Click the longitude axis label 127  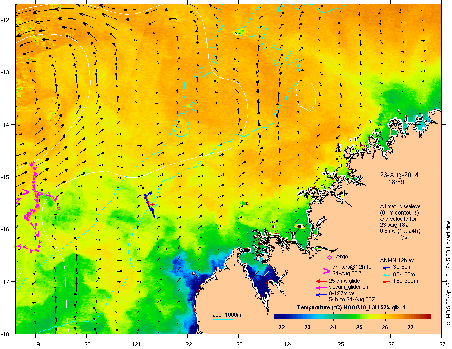click(441, 344)
